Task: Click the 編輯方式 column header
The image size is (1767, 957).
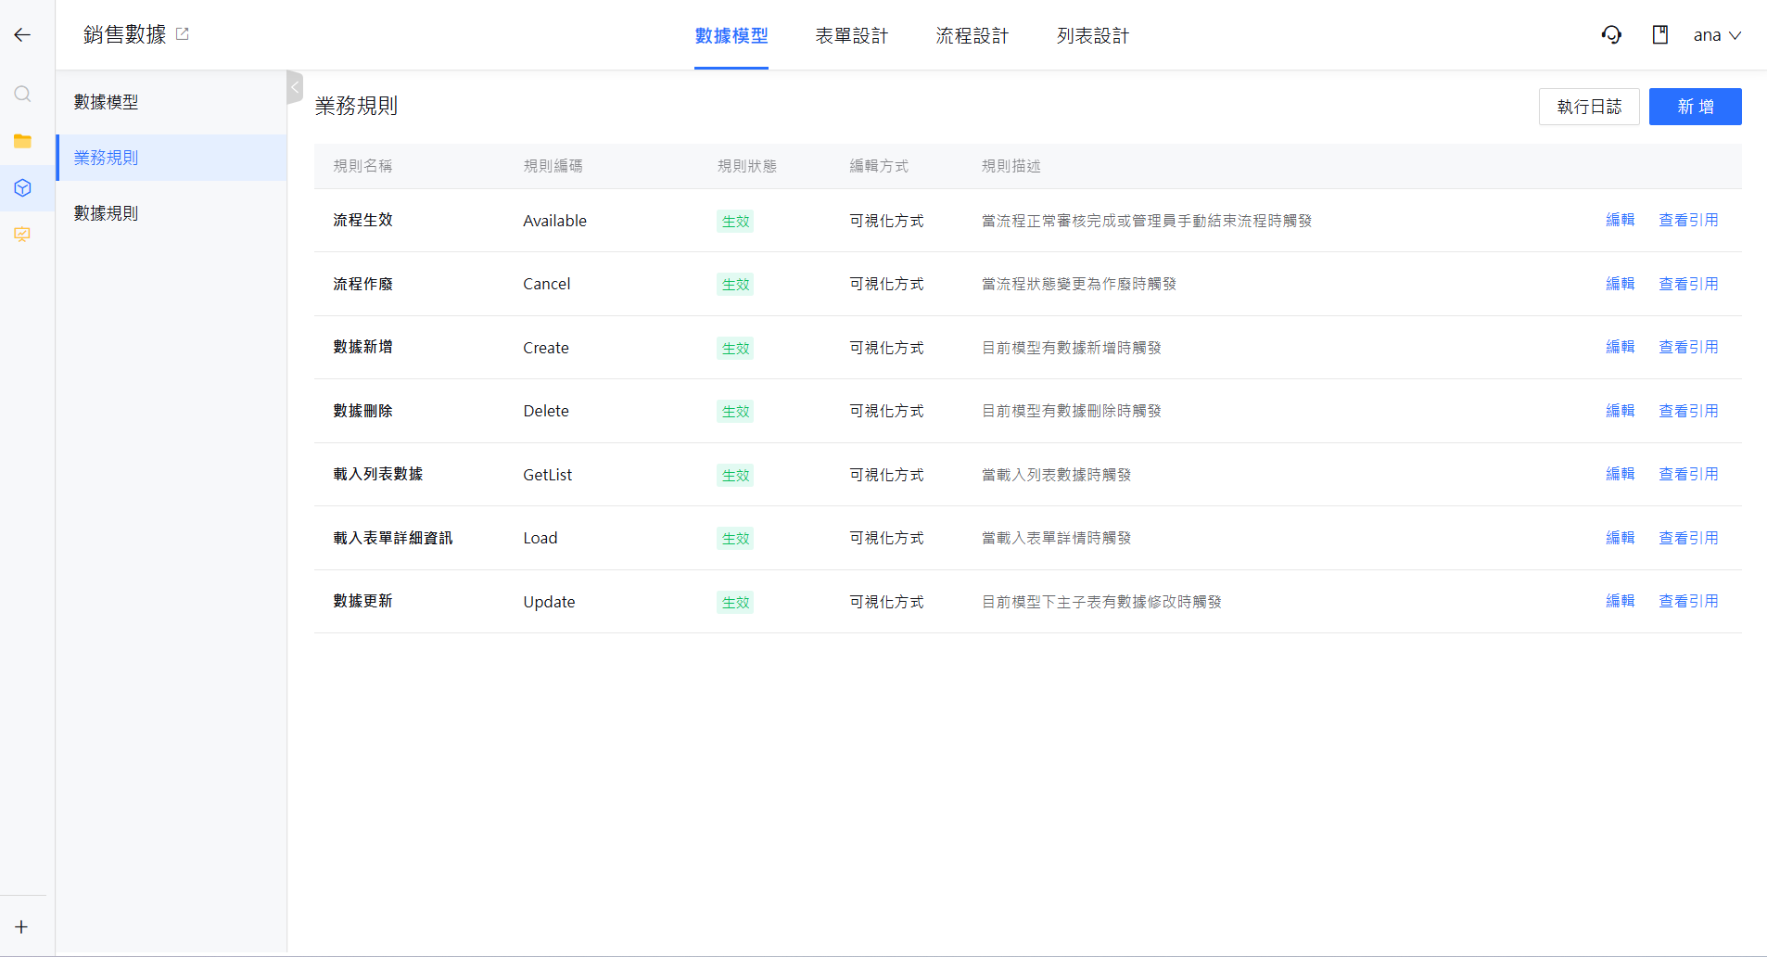Action: pyautogui.click(x=880, y=166)
